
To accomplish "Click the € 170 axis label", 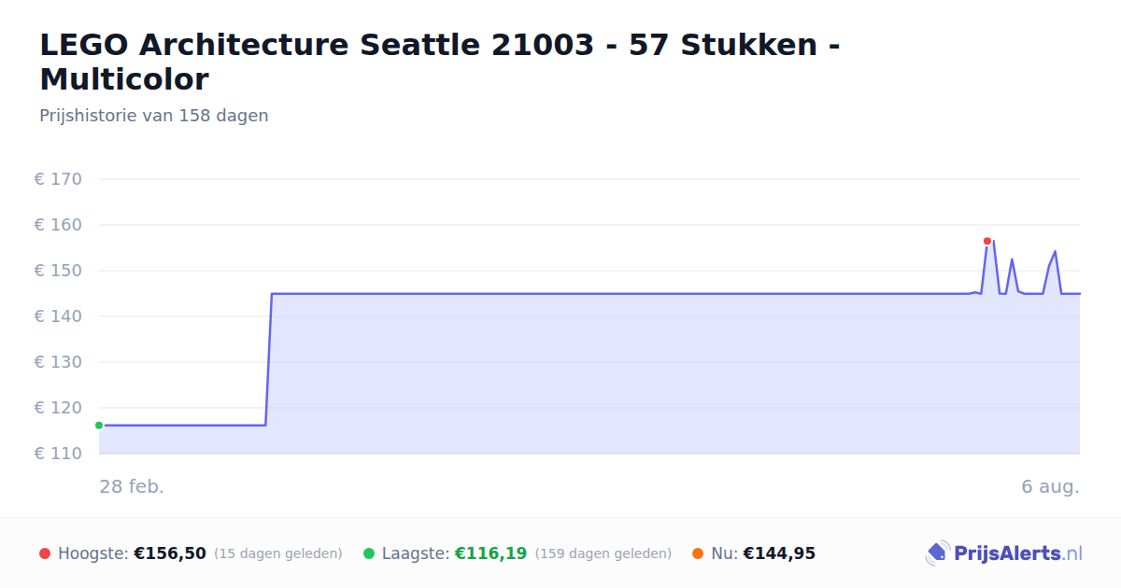I will pos(58,179).
